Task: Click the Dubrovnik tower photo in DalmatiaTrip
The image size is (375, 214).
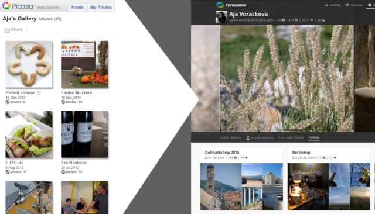Action: coord(221,187)
